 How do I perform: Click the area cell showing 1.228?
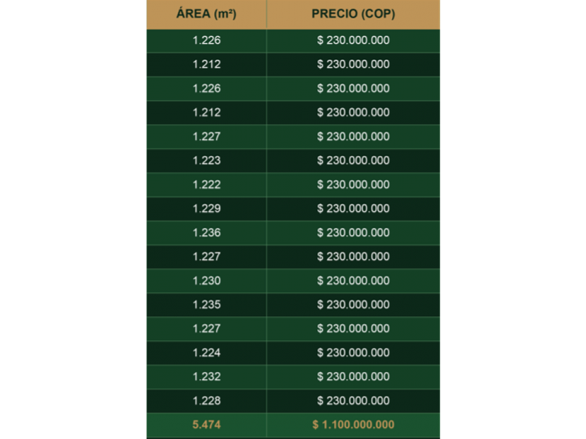click(206, 401)
